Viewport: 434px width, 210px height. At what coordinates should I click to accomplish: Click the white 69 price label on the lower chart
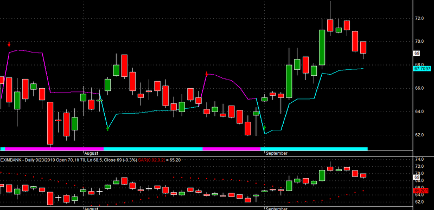(417, 177)
